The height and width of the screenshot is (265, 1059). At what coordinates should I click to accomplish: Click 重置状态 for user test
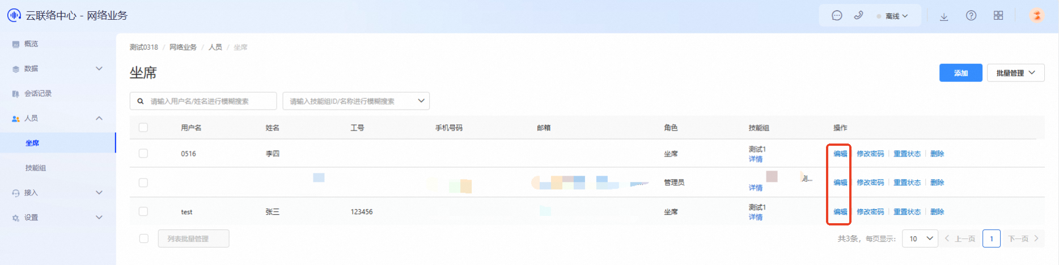(907, 212)
